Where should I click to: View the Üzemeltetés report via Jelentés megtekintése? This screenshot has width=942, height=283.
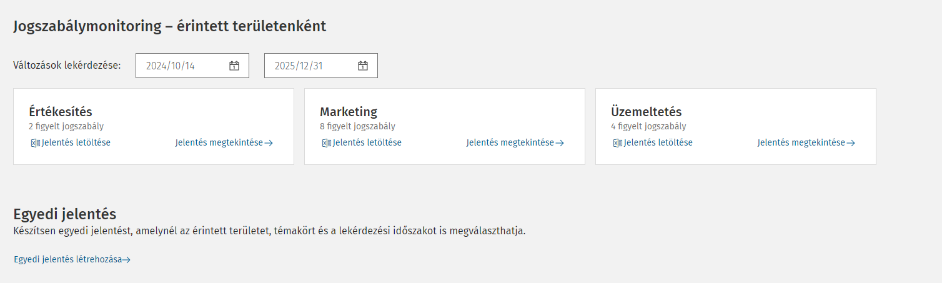801,142
